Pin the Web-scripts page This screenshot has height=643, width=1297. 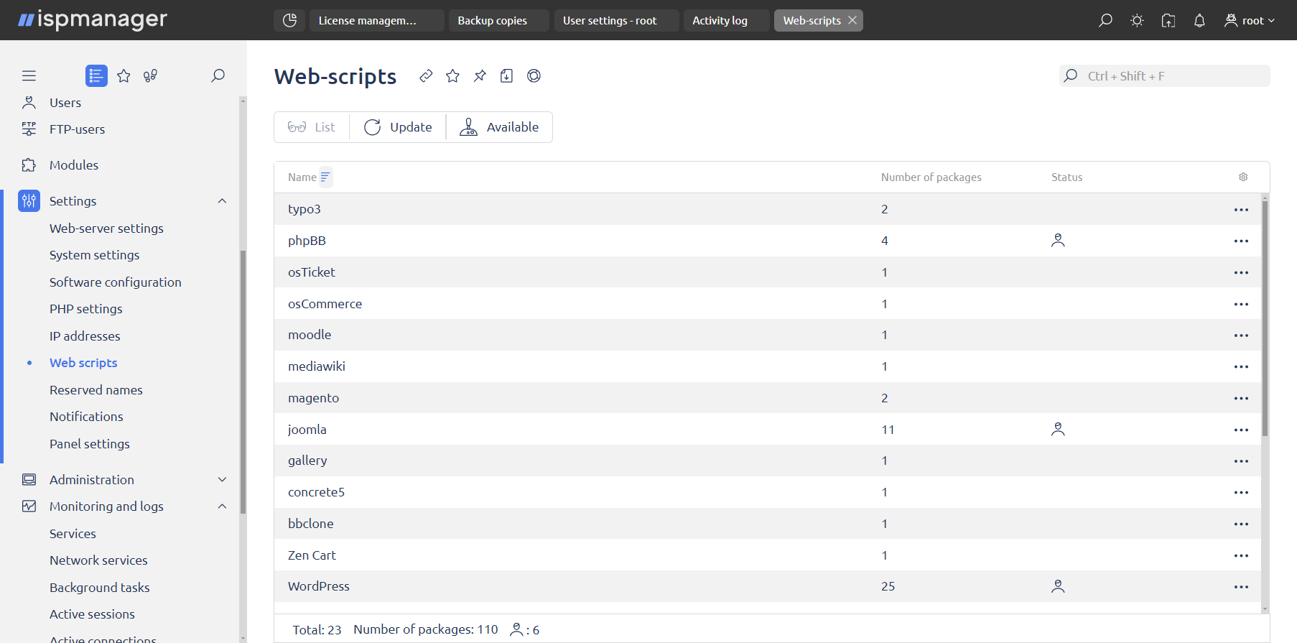click(480, 76)
